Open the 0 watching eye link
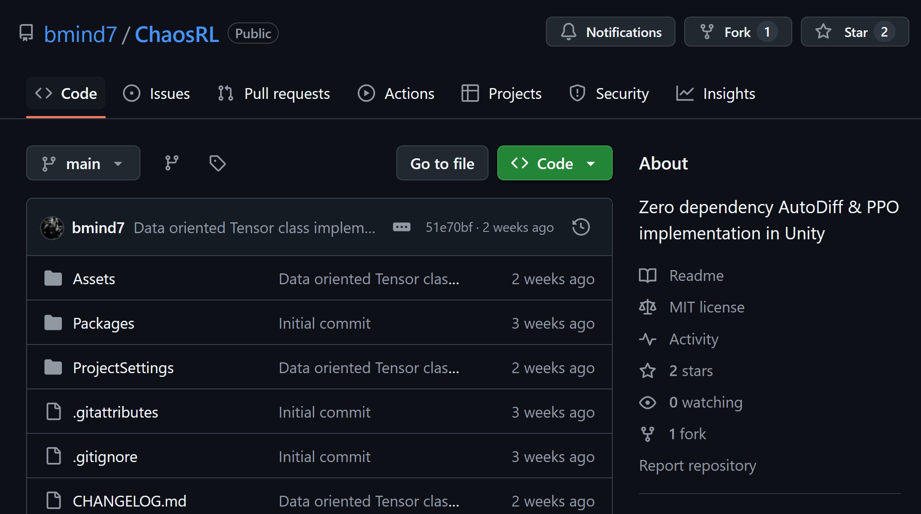Image resolution: width=921 pixels, height=514 pixels. [705, 402]
